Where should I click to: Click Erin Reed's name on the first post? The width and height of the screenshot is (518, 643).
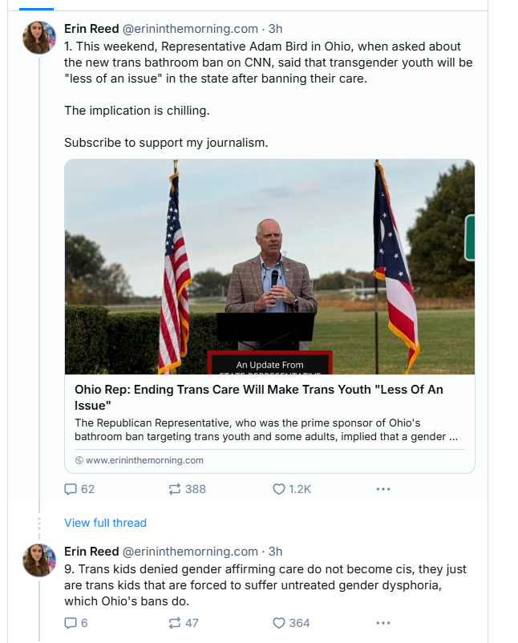point(91,29)
